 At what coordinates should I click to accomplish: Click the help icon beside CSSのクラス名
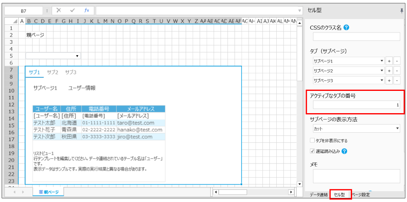[x=346, y=28]
